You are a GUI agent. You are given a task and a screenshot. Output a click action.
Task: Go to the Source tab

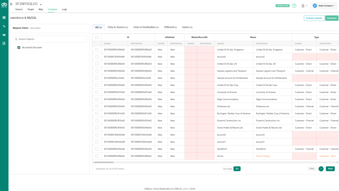coord(19,10)
